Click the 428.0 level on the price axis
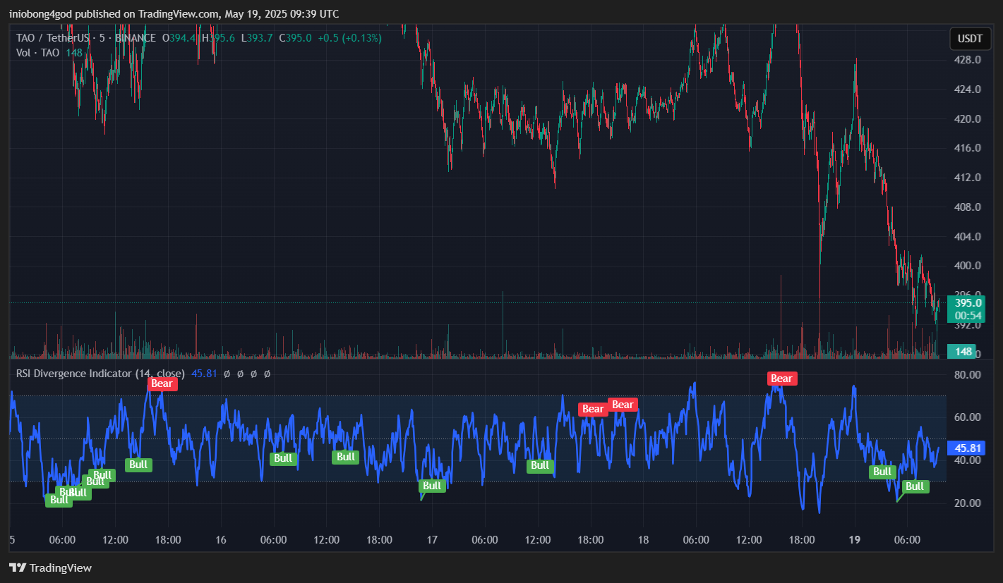Viewport: 1003px width, 583px height. tap(967, 60)
